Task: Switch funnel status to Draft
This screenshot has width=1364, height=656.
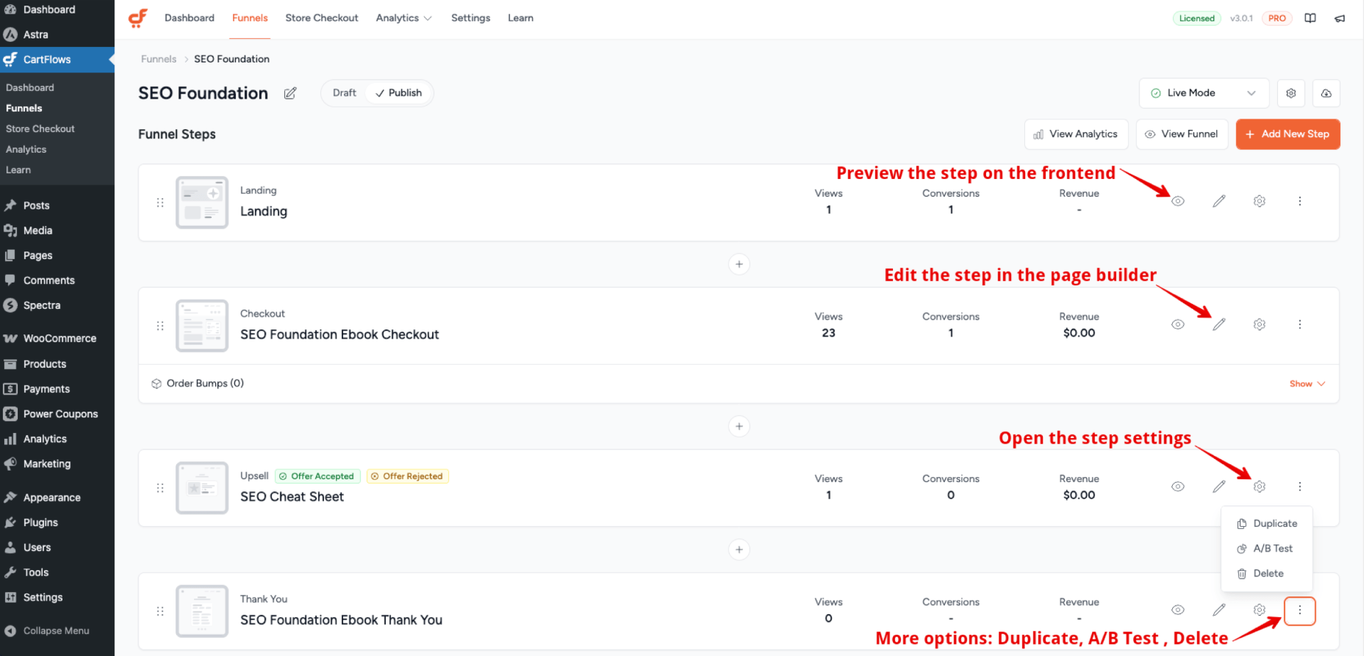Action: (x=345, y=93)
